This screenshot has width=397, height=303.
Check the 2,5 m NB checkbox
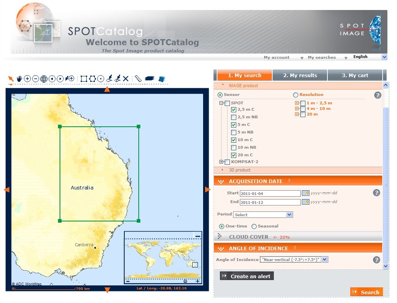[x=234, y=117]
